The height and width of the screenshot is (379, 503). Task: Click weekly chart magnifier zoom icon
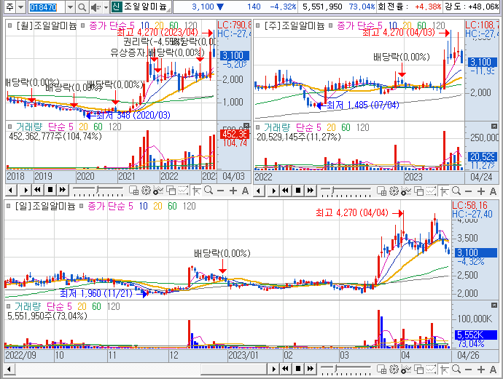coord(456,191)
